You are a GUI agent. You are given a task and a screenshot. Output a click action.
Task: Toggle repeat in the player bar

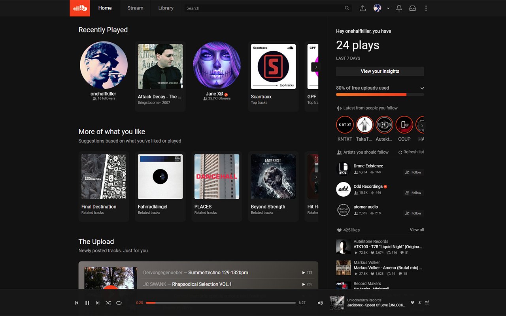[x=119, y=303]
